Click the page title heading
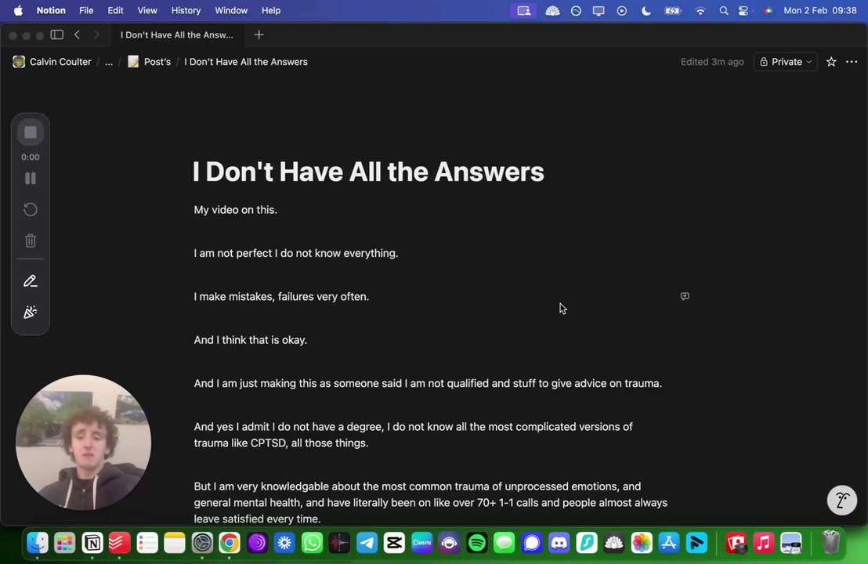Screen dimensions: 868x564 tap(368, 172)
